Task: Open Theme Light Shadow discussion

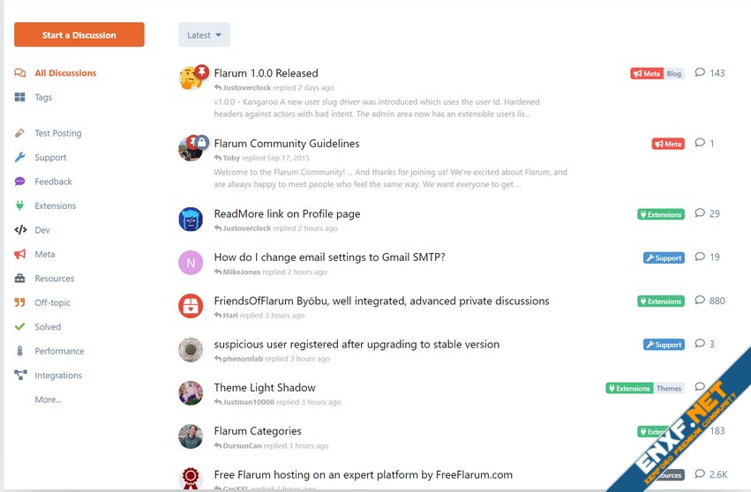Action: click(x=265, y=387)
